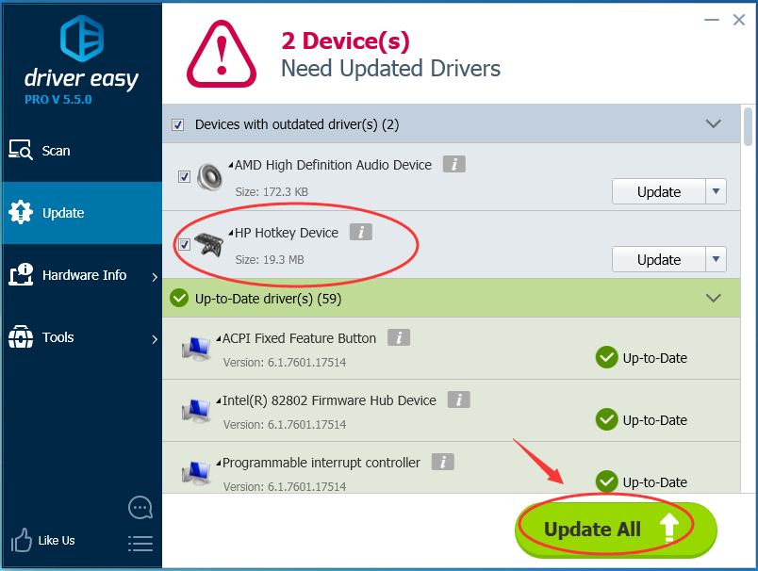This screenshot has height=571, width=758.
Task: Click info icon beside HP Hotkey Device
Action: pos(360,233)
